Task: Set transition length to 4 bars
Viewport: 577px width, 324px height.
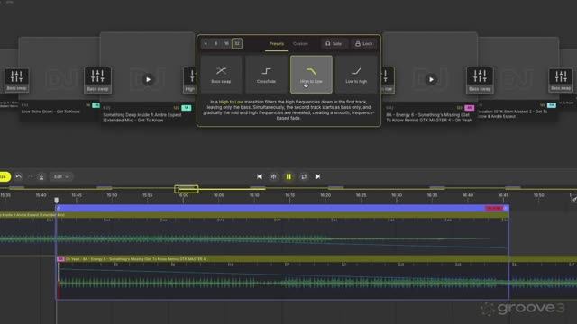Action: (x=206, y=44)
